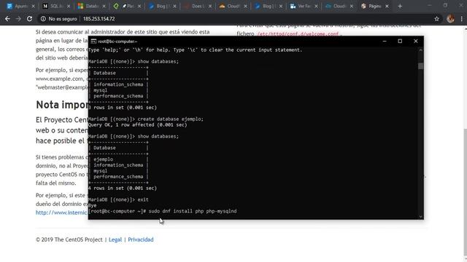Maximize the root@bc-computer terminal window
This screenshot has height=262, width=467.
(400, 41)
